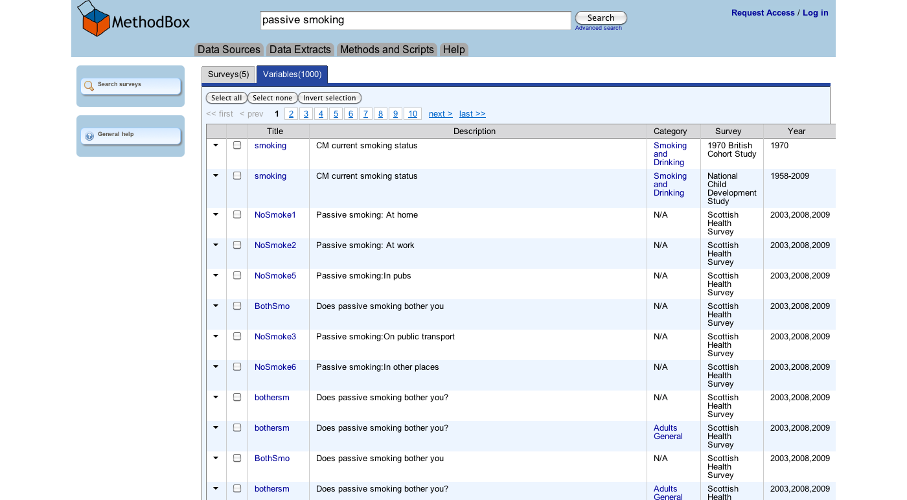The image size is (907, 500).
Task: Switch to the Surveys(5) tab
Action: tap(228, 74)
